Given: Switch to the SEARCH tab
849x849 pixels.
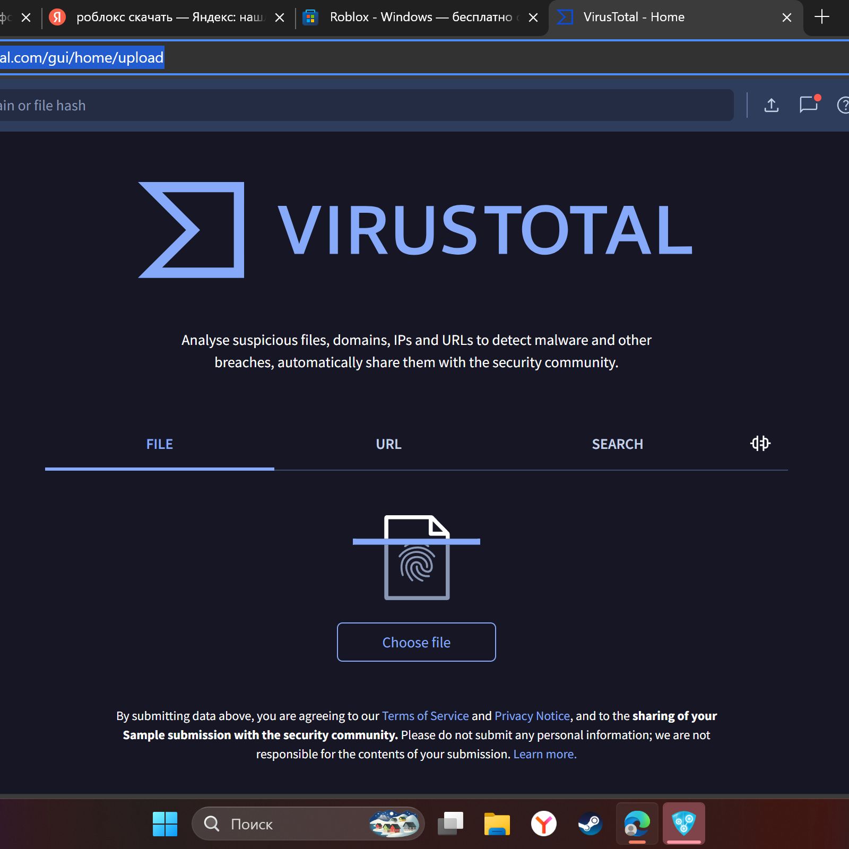Looking at the screenshot, I should click(x=618, y=444).
